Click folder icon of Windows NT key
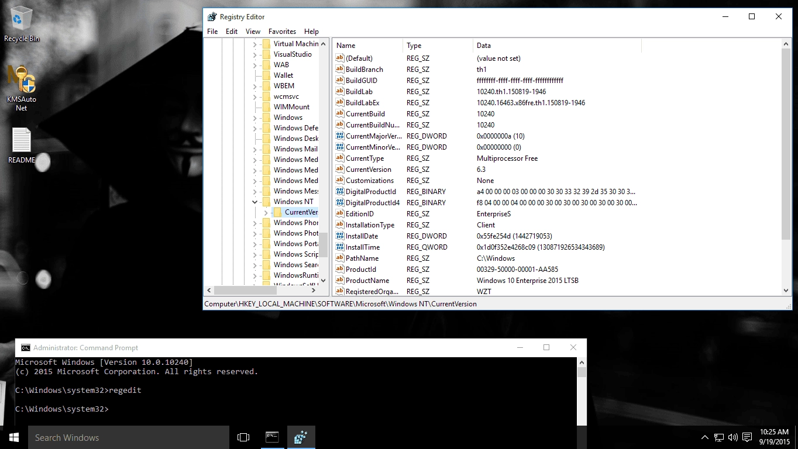Screen dimensions: 798x449 click(x=266, y=201)
